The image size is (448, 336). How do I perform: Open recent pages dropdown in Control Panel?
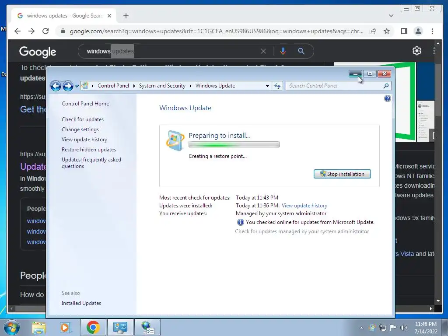point(77,86)
